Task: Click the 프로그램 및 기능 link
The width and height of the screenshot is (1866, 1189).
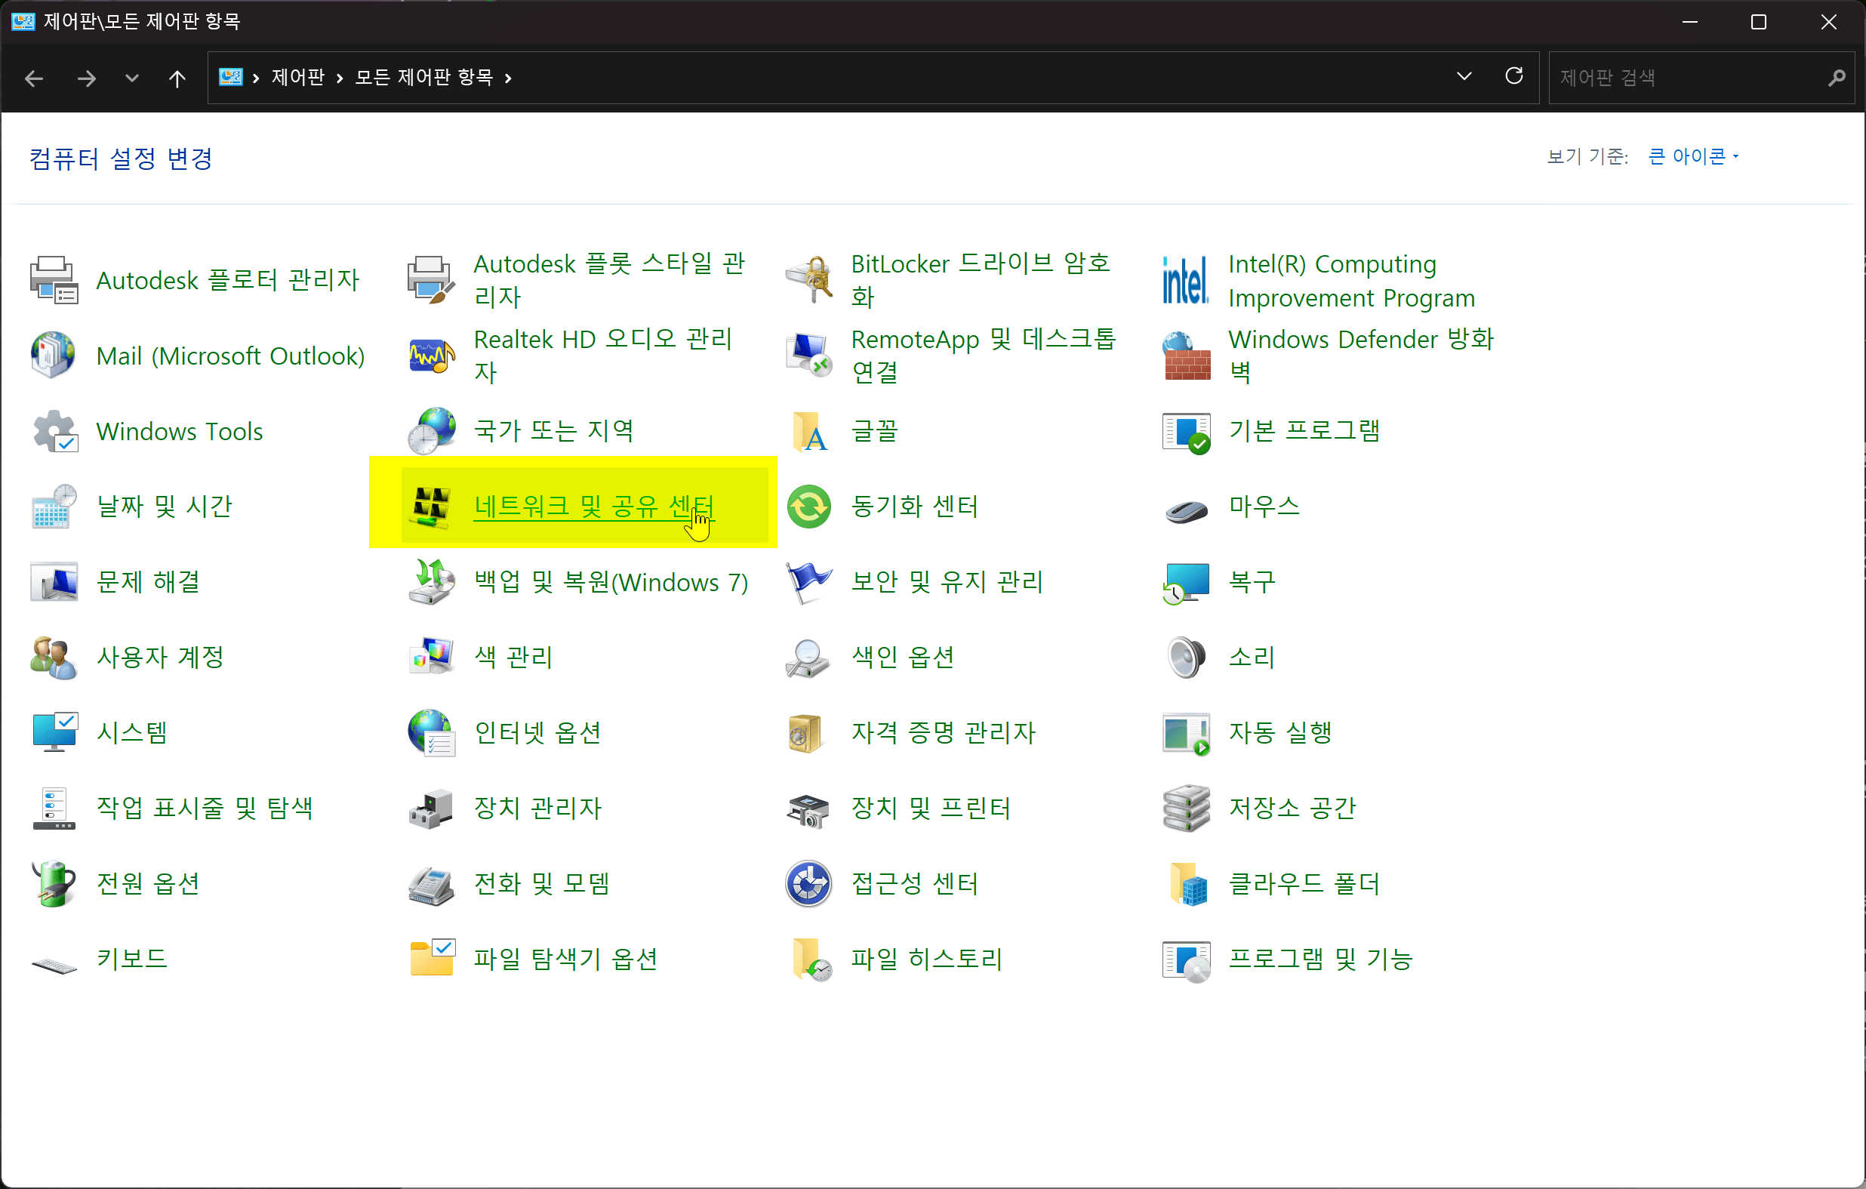Action: (1320, 959)
